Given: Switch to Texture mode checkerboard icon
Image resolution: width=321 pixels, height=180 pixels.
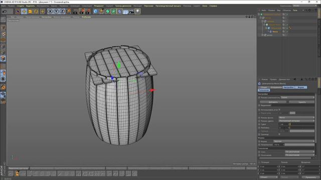Looking at the screenshot, I should [x=3, y=33].
